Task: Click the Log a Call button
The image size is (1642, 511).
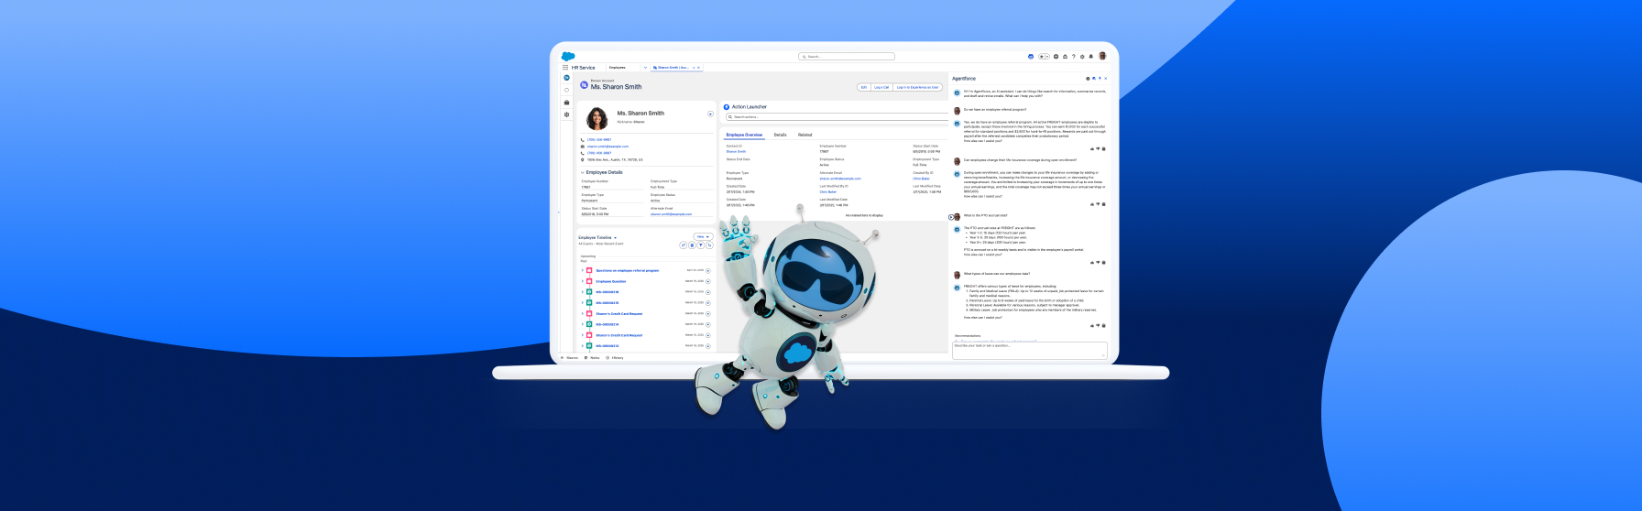Action: coord(881,88)
